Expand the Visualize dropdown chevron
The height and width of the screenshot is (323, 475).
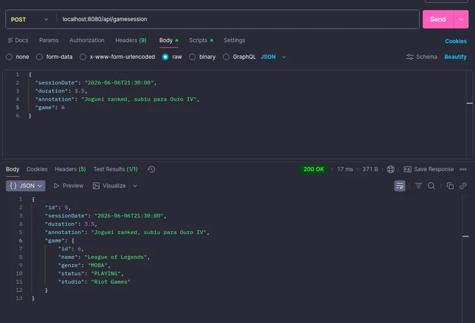(x=135, y=185)
